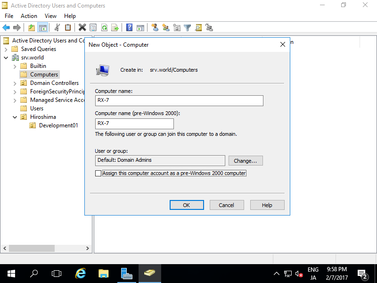377x283 pixels.
Task: Collapse the Hiroshima organizational unit
Action: pos(15,117)
